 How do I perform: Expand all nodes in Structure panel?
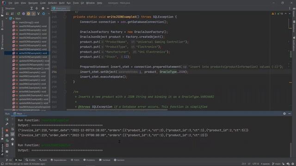point(31,8)
